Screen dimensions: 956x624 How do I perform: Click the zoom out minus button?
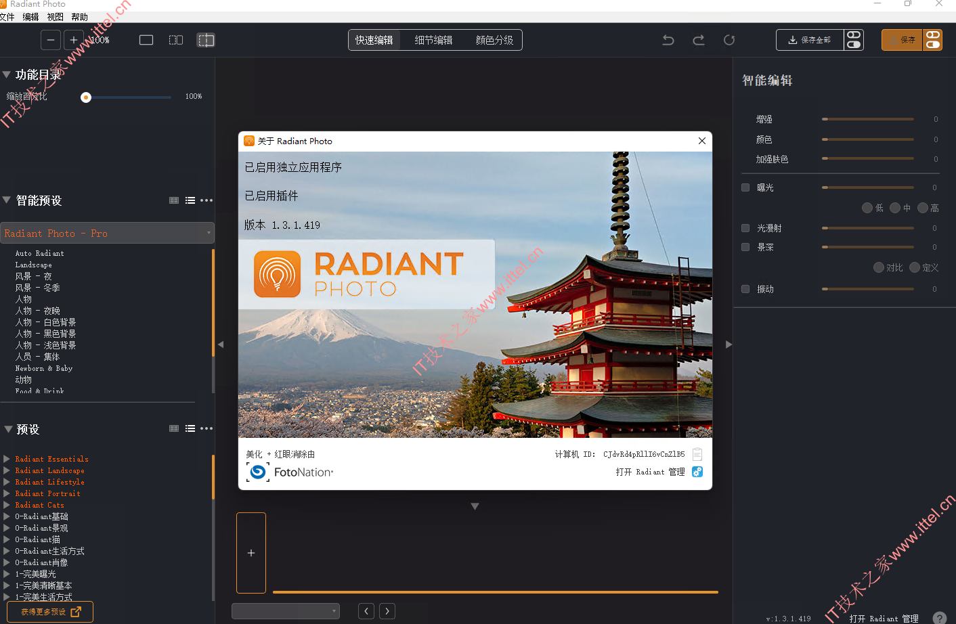(x=51, y=40)
